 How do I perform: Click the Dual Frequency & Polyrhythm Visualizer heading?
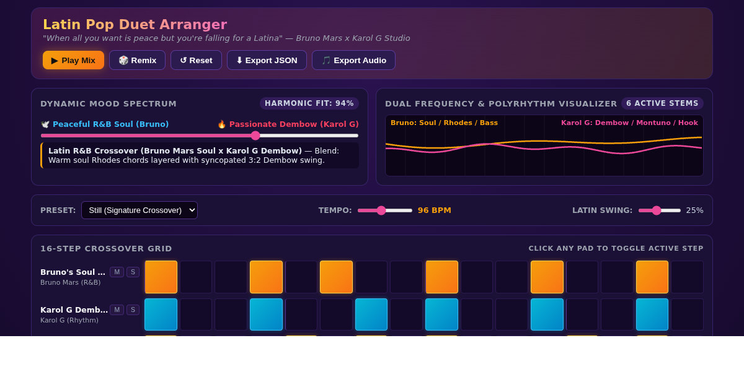501,103
